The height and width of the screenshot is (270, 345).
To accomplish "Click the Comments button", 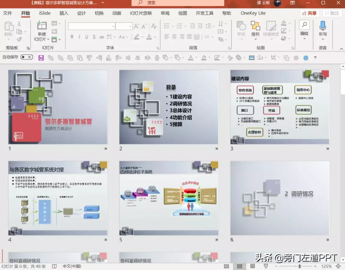I will point(332,13).
